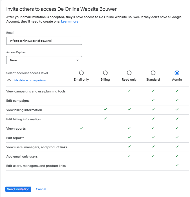Cancel the invitation dialog
Screen dimensions: 190x197
41,189
